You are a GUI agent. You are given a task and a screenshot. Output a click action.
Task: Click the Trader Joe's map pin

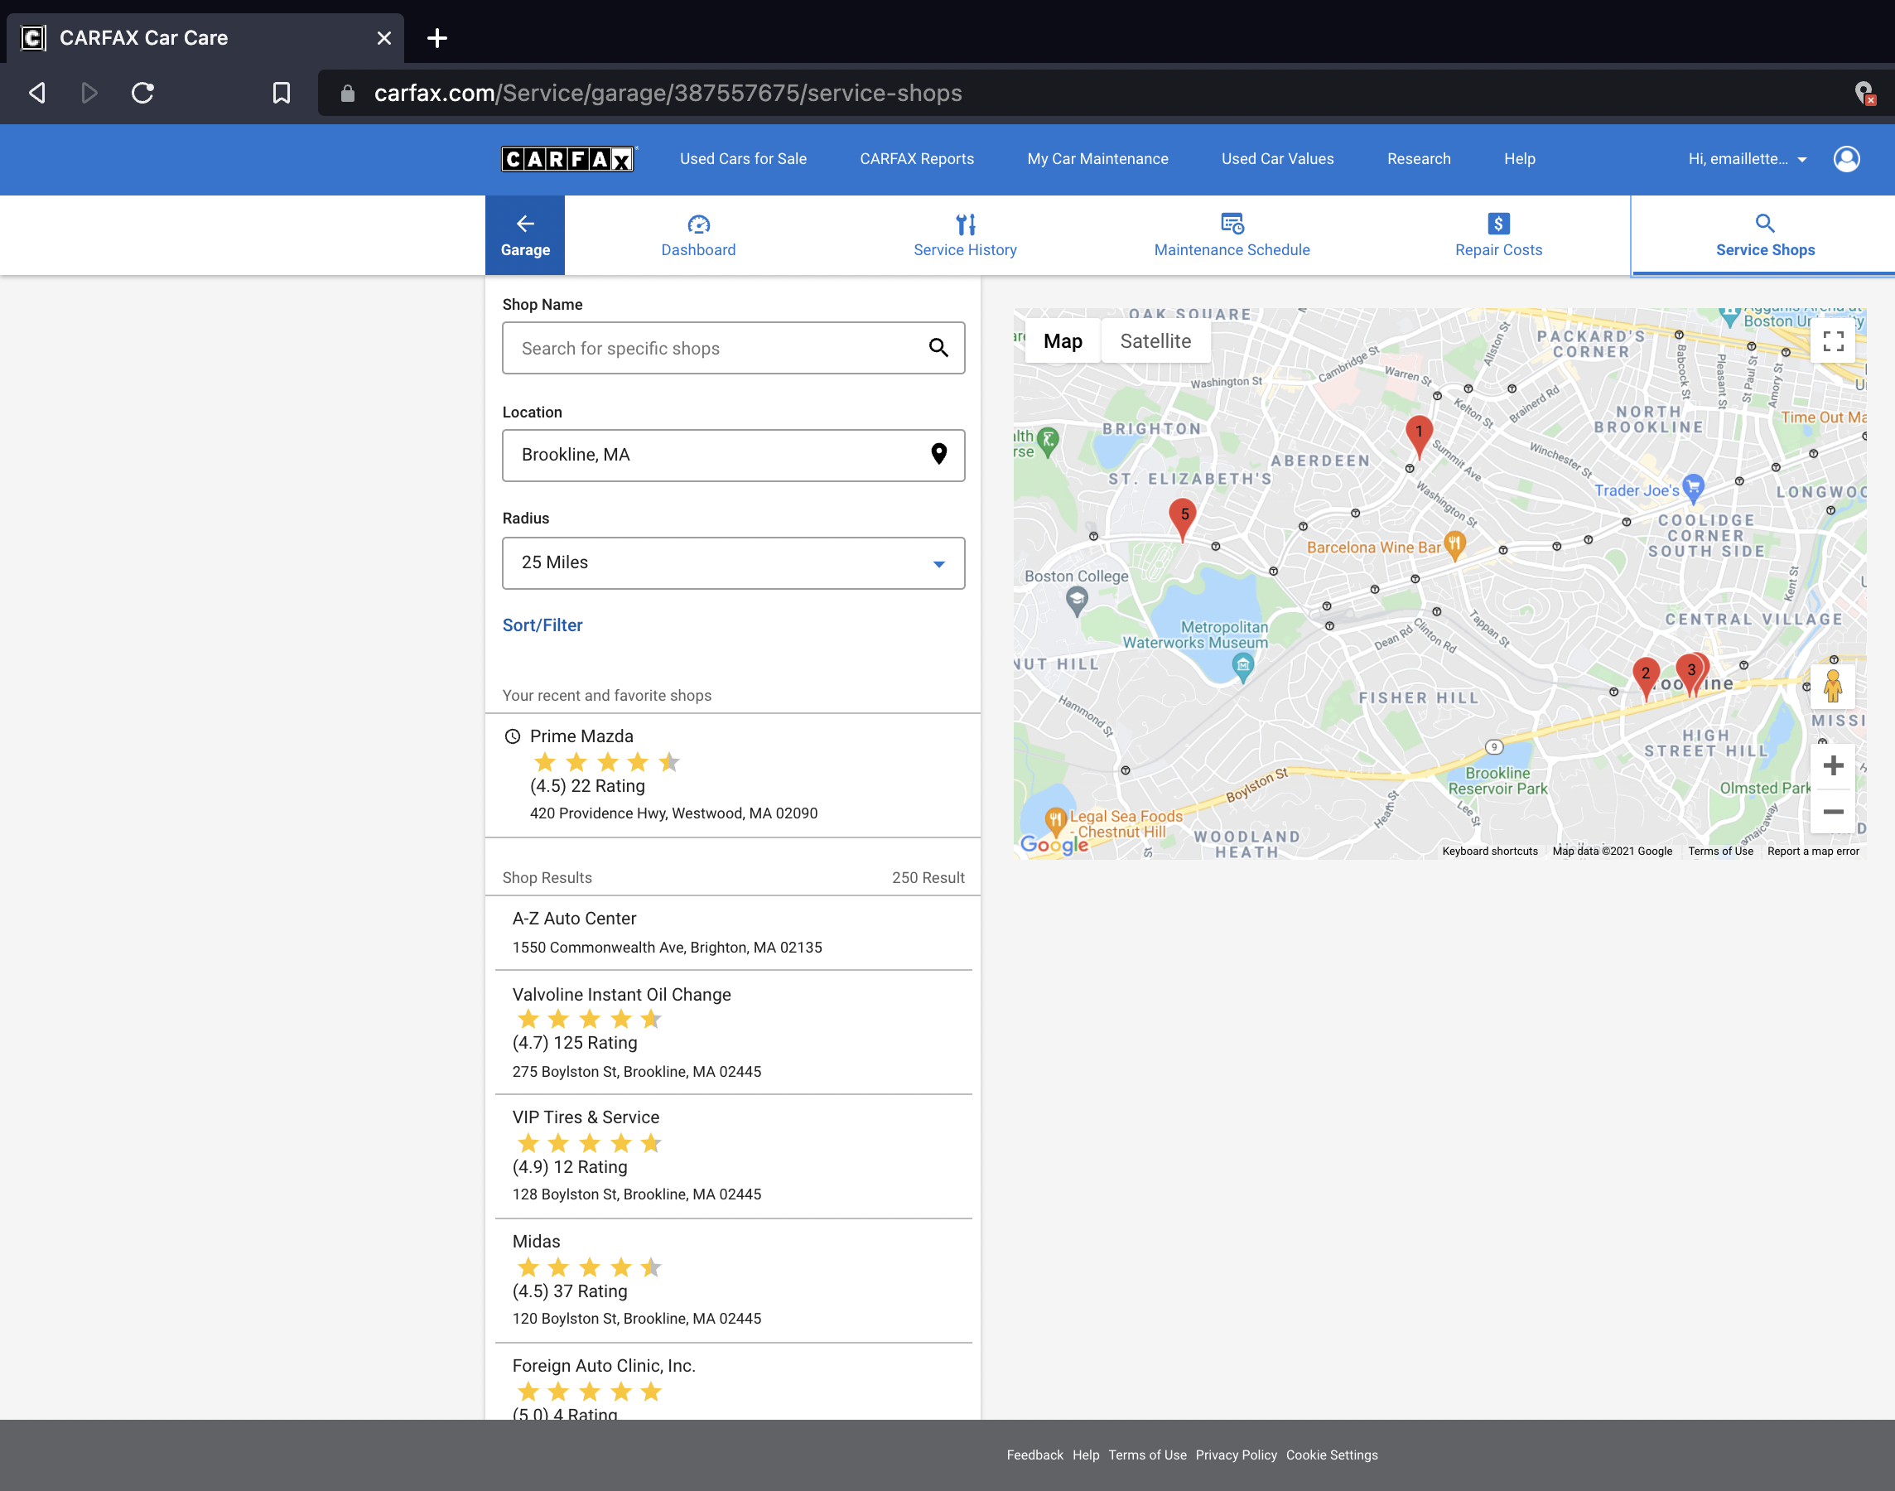1694,488
